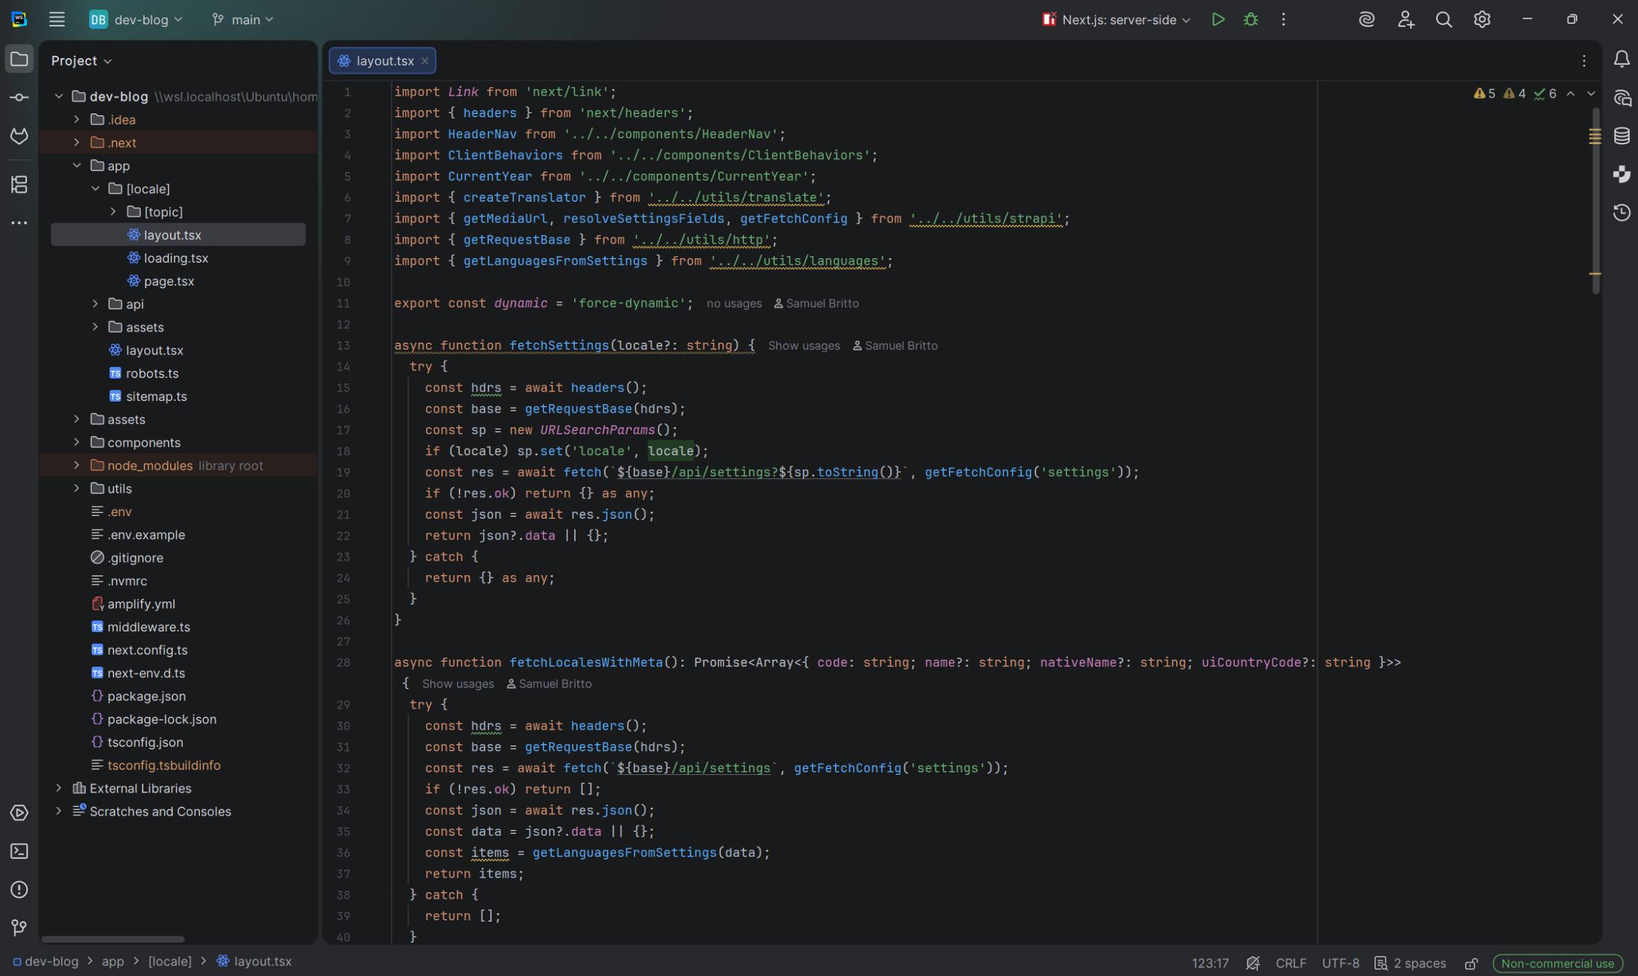Screen dimensions: 1638x976
Task: Open the main hamburger menu
Action: point(56,20)
